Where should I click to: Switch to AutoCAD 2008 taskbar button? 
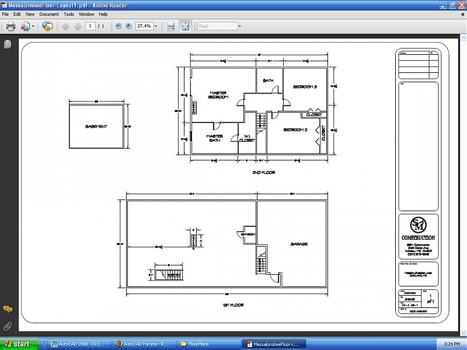(x=79, y=344)
